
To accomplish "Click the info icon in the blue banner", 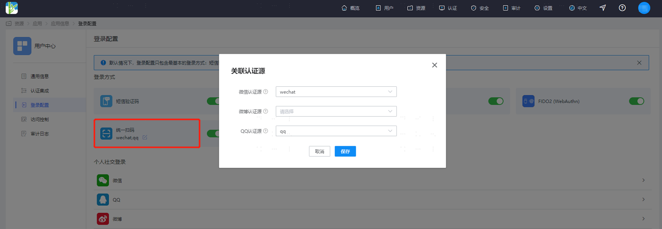I will 103,63.
